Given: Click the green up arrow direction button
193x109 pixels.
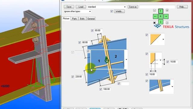Looking at the screenshot, I should tap(160, 11).
